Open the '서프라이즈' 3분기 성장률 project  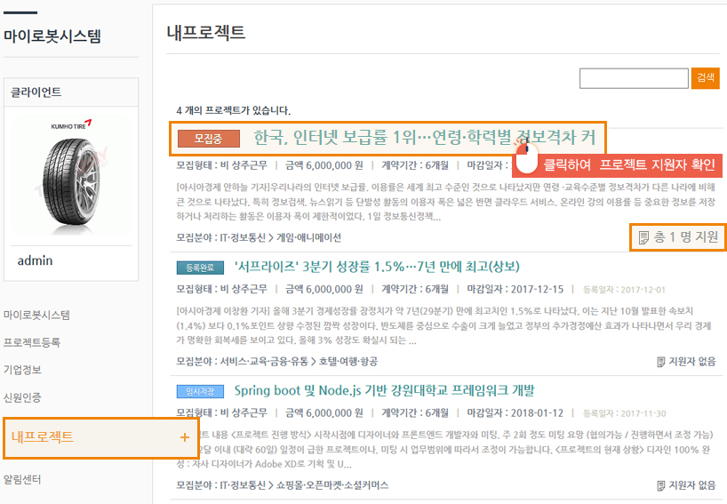click(377, 267)
